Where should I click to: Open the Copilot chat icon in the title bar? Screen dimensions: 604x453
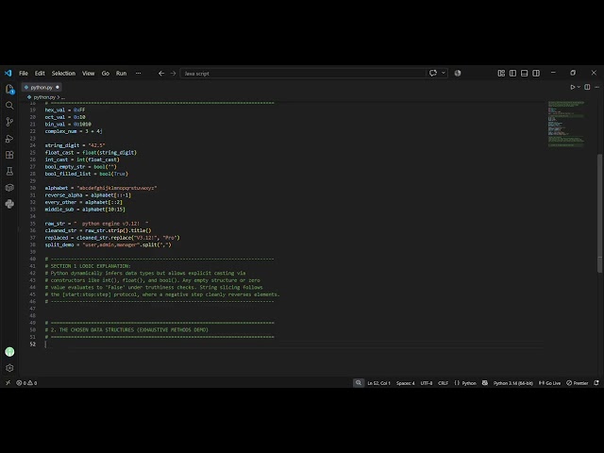tap(433, 74)
